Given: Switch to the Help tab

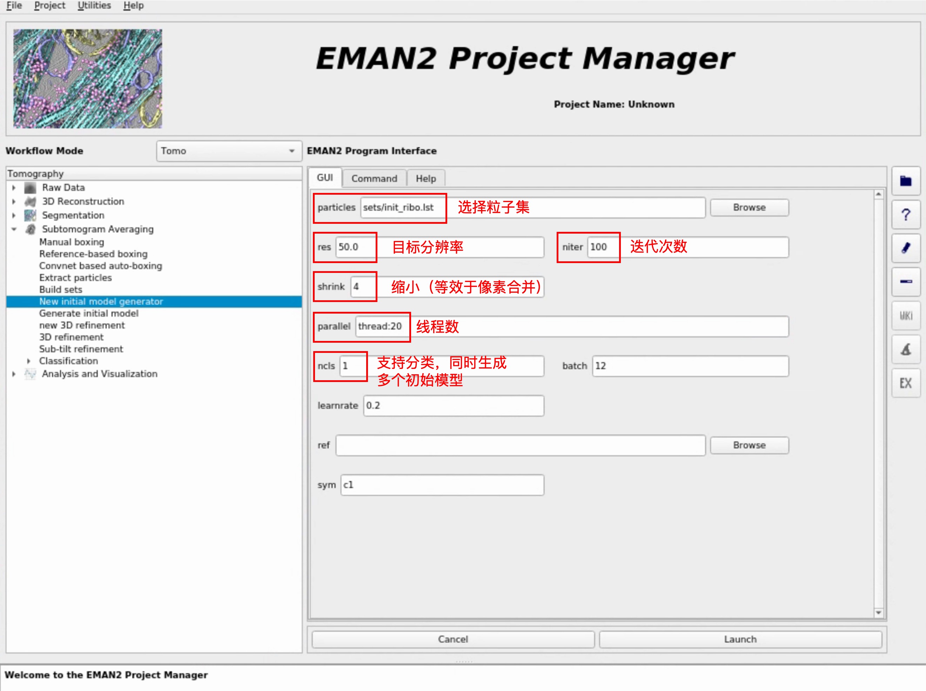Looking at the screenshot, I should point(426,179).
